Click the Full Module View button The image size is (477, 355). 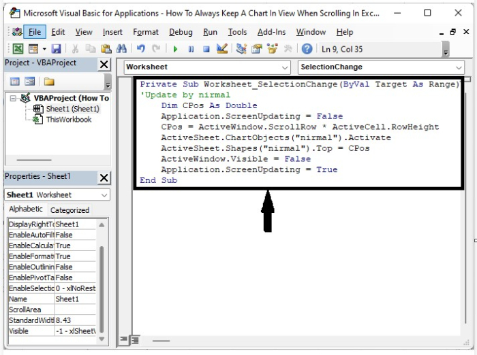[x=134, y=340]
